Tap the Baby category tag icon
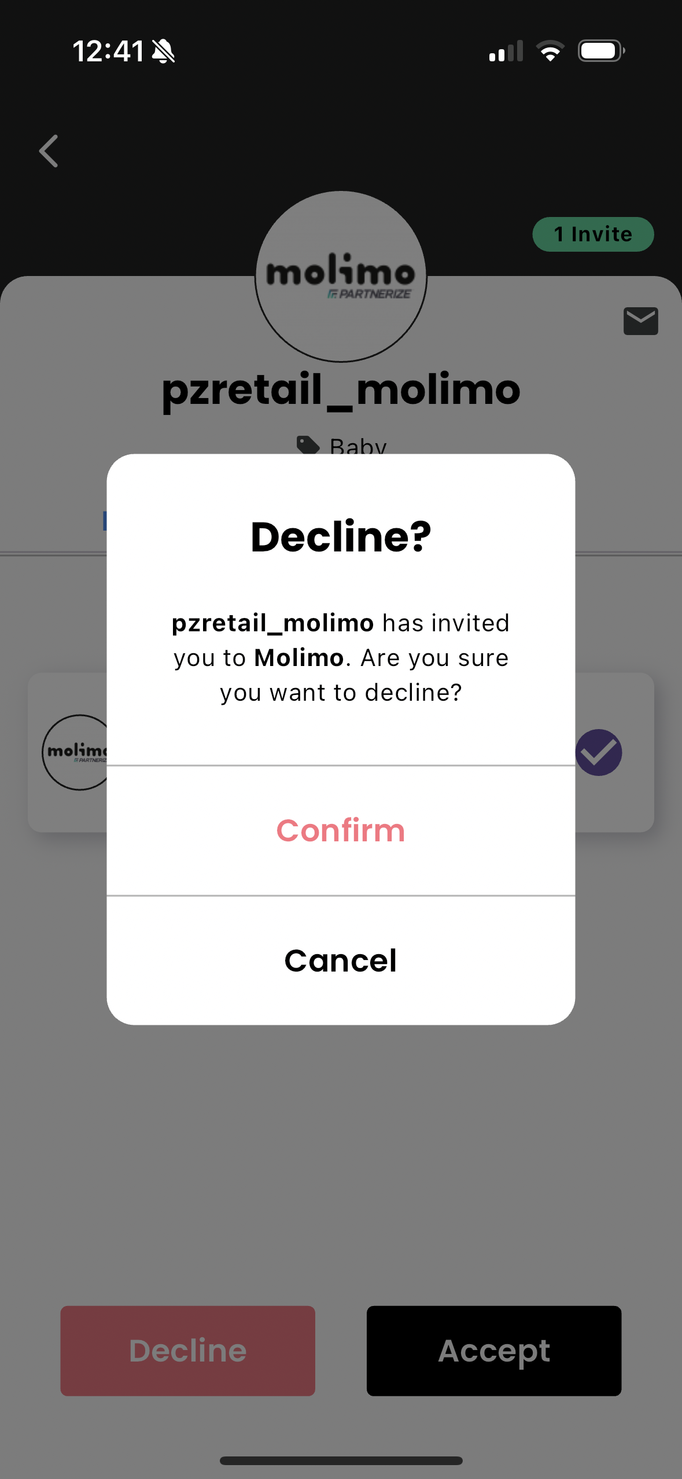Screen dimensions: 682x1479 coord(308,445)
